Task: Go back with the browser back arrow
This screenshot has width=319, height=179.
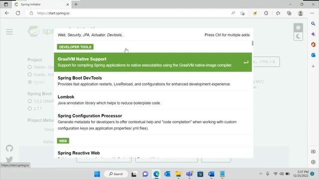Action: [7, 13]
